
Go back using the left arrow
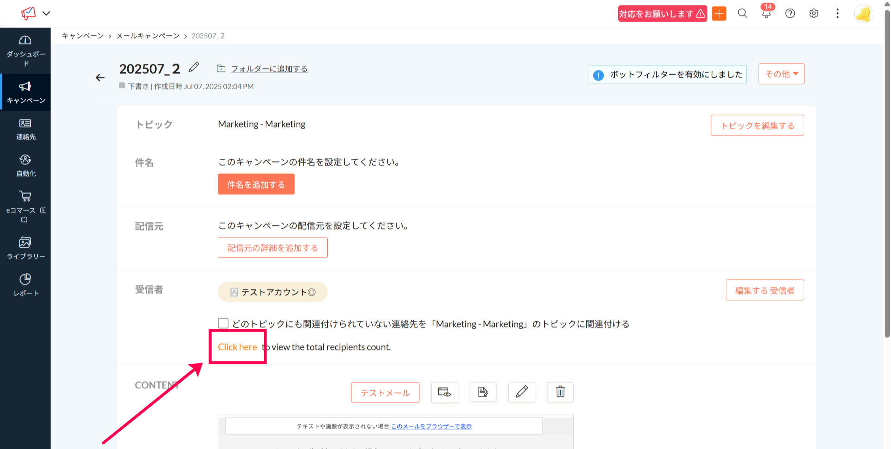100,78
